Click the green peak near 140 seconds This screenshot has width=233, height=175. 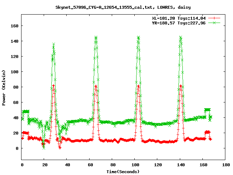(x=181, y=37)
